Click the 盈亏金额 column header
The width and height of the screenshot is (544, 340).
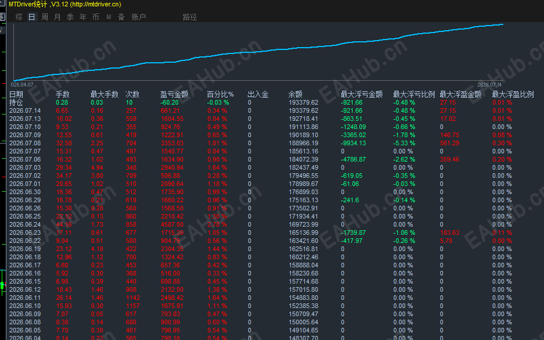[x=174, y=94]
